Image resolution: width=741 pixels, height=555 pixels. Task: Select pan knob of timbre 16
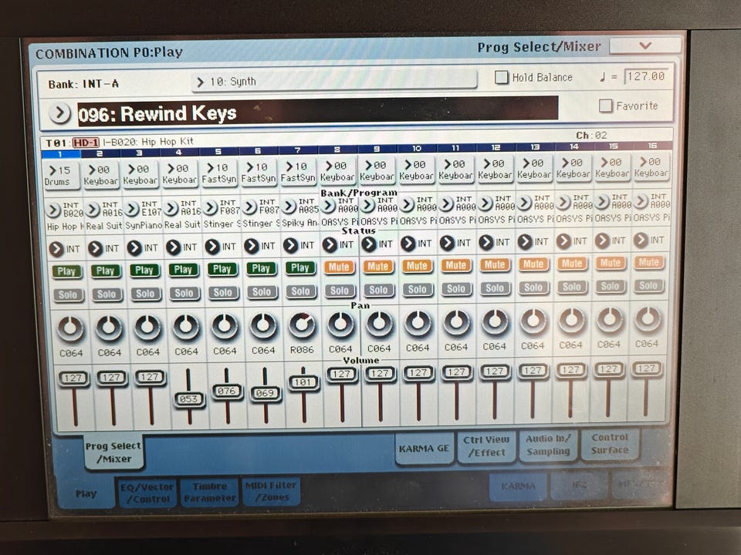pyautogui.click(x=648, y=319)
